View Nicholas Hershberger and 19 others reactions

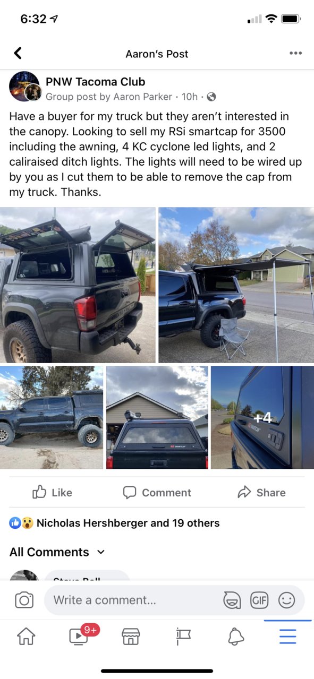(114, 523)
